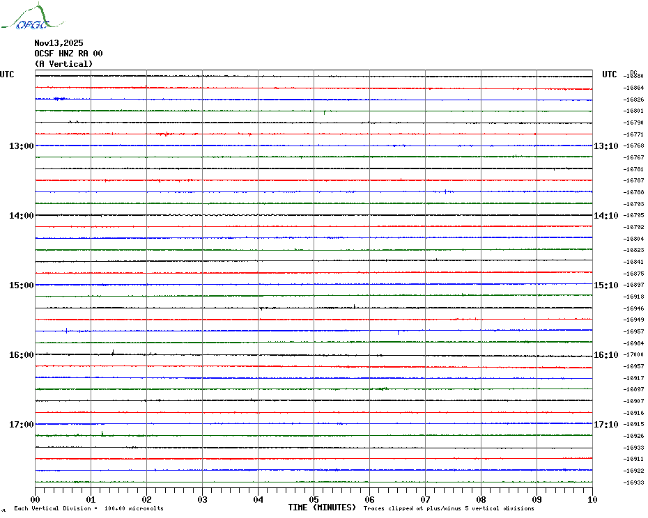Viewport: 648px width, 518px height.
Task: Click the '01' minute axis label
Action: pyautogui.click(x=91, y=499)
